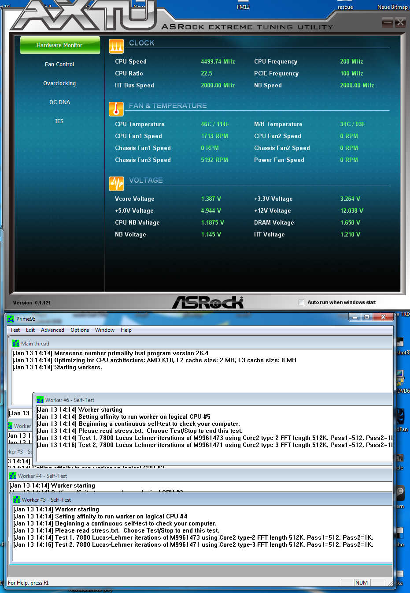Click the Fan & Temperature thermometer icon
This screenshot has height=593, width=410.
coord(116,109)
